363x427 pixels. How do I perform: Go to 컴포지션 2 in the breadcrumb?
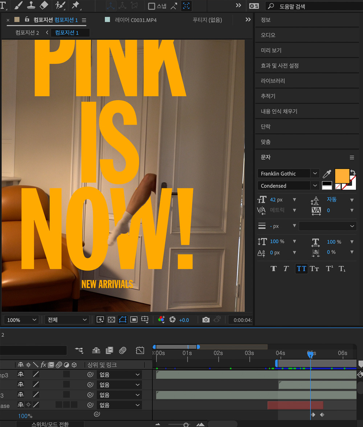(27, 33)
